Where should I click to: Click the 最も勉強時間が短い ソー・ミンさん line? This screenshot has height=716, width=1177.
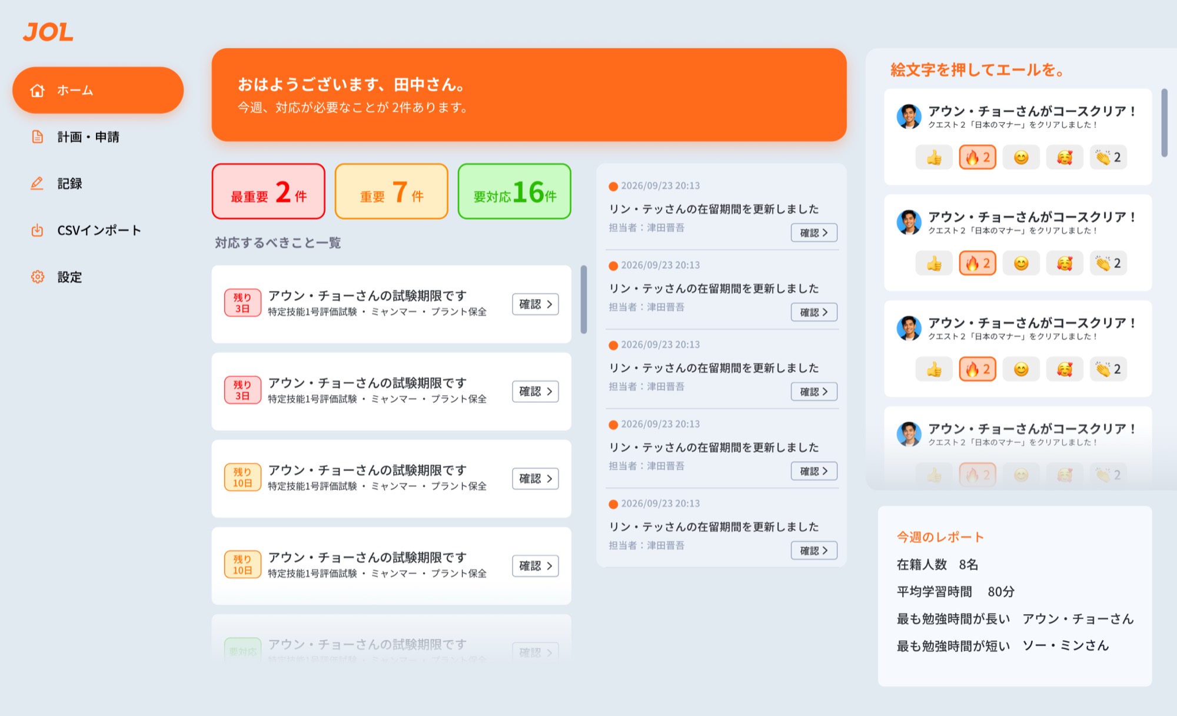tap(1003, 646)
